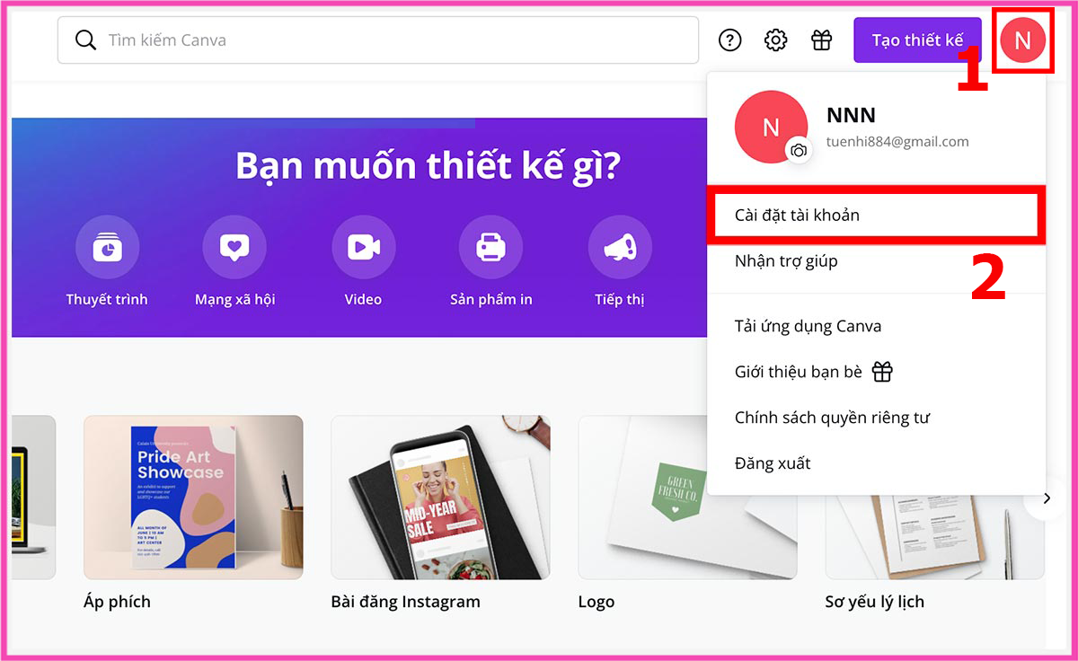Viewport: 1078px width, 661px height.
Task: Click the Tạo thiết kế button
Action: 917,40
